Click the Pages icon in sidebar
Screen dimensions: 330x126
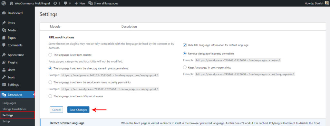point(4,38)
